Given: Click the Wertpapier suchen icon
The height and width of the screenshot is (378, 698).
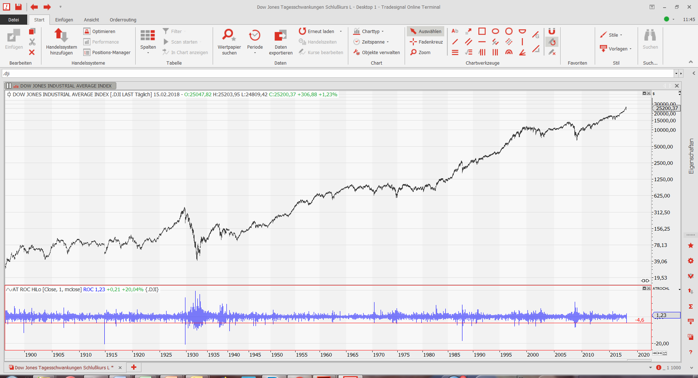Looking at the screenshot, I should click(229, 36).
